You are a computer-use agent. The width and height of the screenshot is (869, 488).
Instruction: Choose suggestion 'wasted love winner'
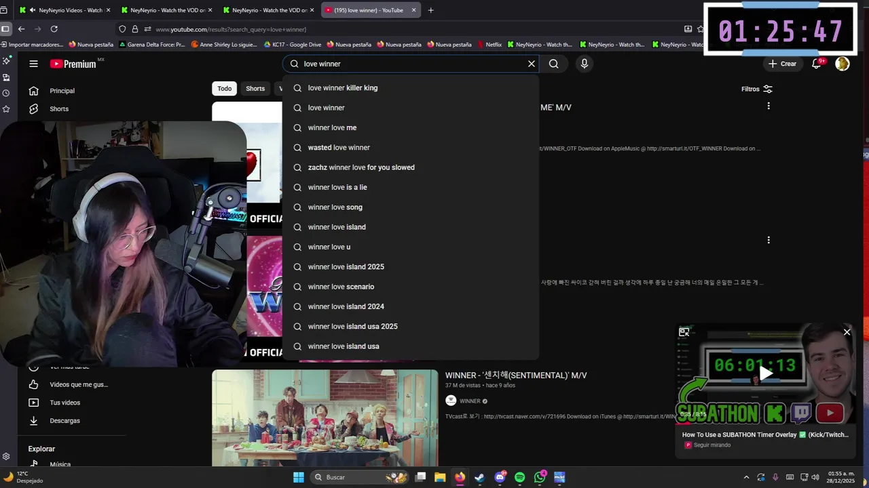coord(411,147)
